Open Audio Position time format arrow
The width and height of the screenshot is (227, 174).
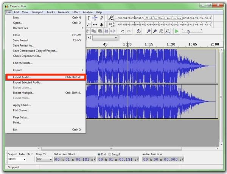tap(183, 159)
